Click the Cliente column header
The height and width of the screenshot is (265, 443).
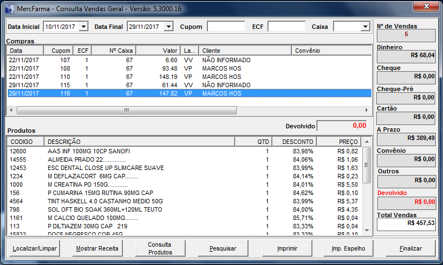click(x=245, y=51)
